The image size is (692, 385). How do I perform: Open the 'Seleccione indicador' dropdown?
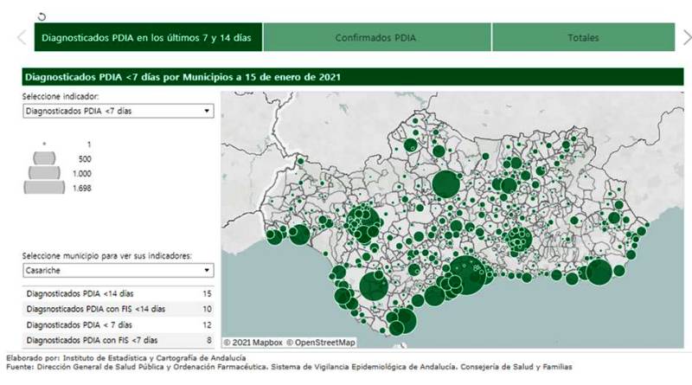118,111
